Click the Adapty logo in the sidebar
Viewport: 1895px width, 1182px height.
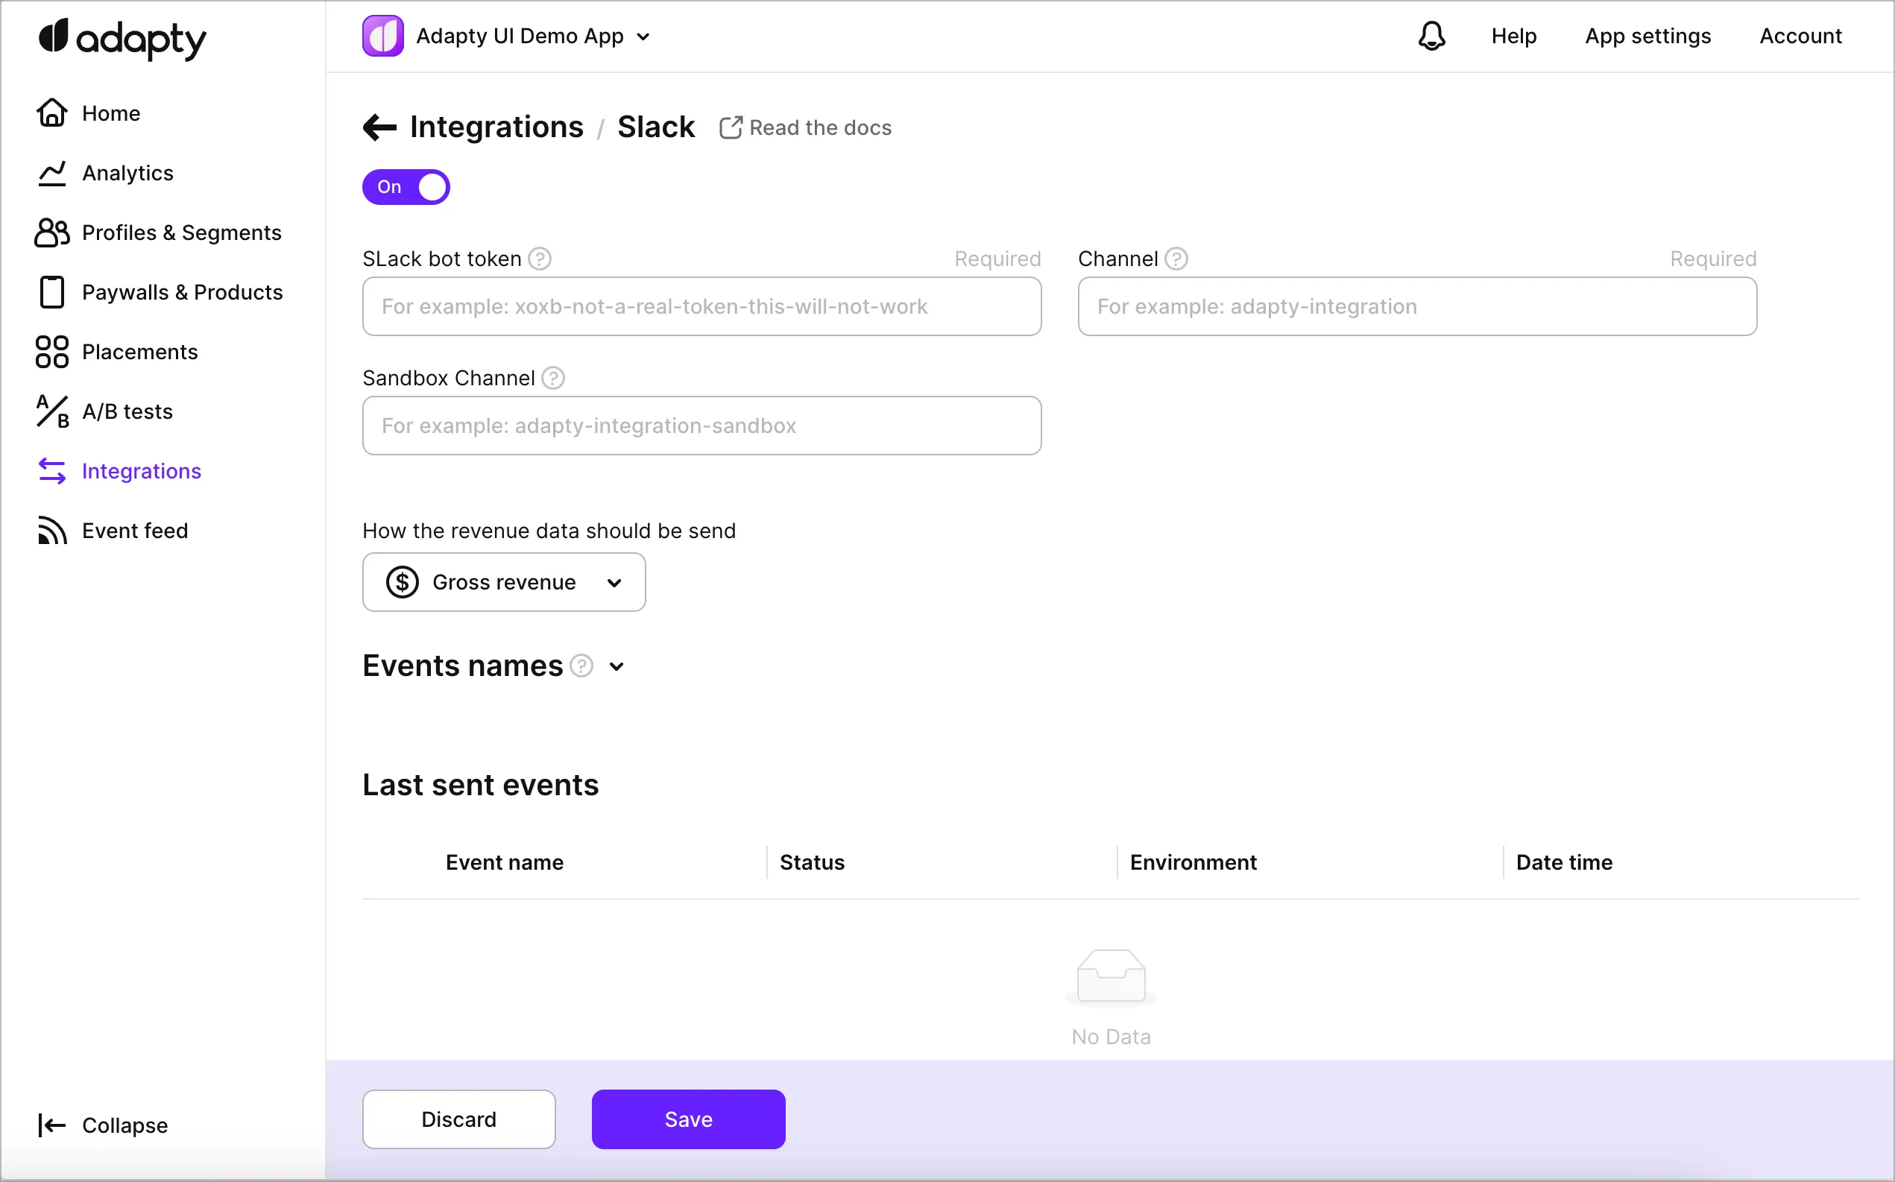coord(123,39)
